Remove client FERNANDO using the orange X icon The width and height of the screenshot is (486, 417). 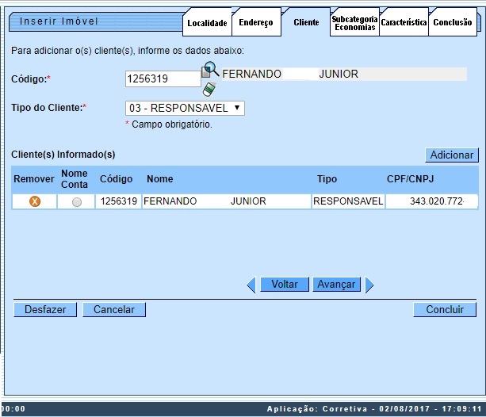35,201
